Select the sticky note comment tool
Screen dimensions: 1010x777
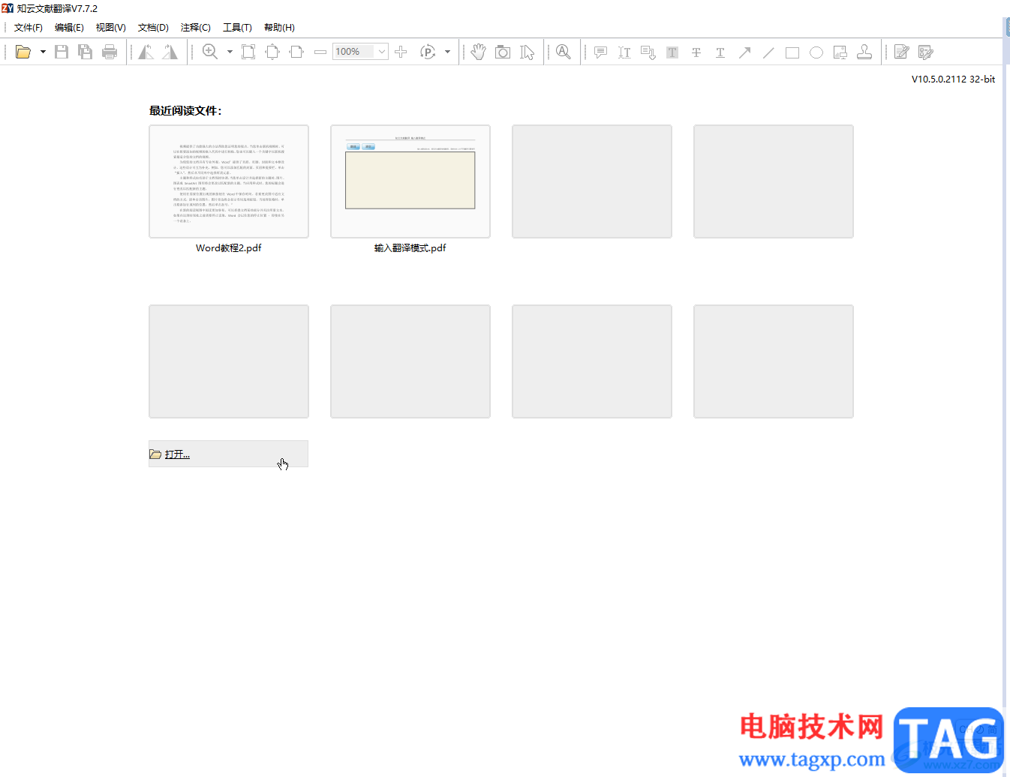click(x=600, y=52)
